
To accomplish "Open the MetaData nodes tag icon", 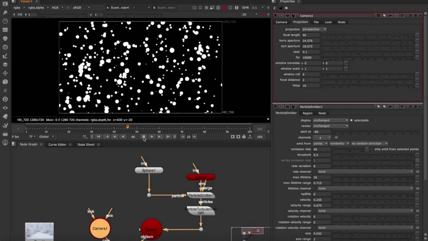I will (x=5, y=116).
